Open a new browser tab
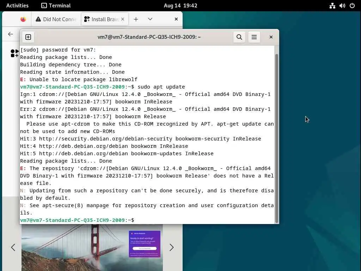 [136, 19]
